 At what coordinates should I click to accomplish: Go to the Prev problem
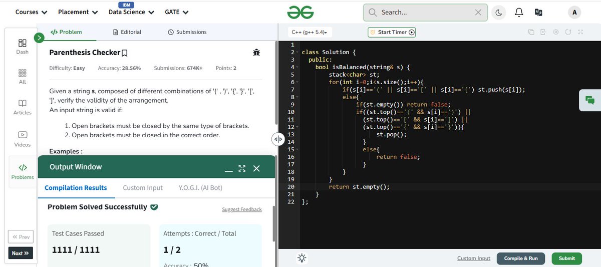pos(21,237)
